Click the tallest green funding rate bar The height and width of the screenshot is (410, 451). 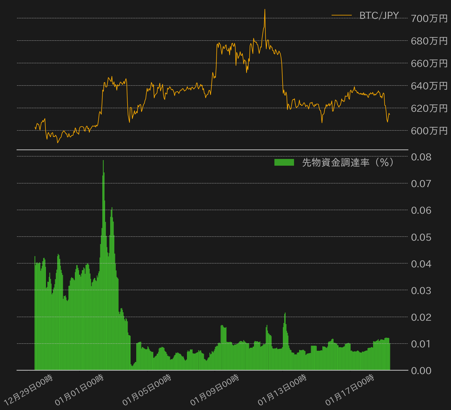tap(103, 265)
